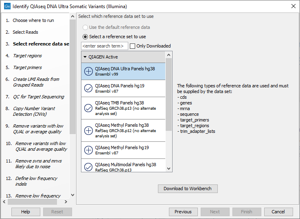Open the 'Target regions' step

pos(27,56)
